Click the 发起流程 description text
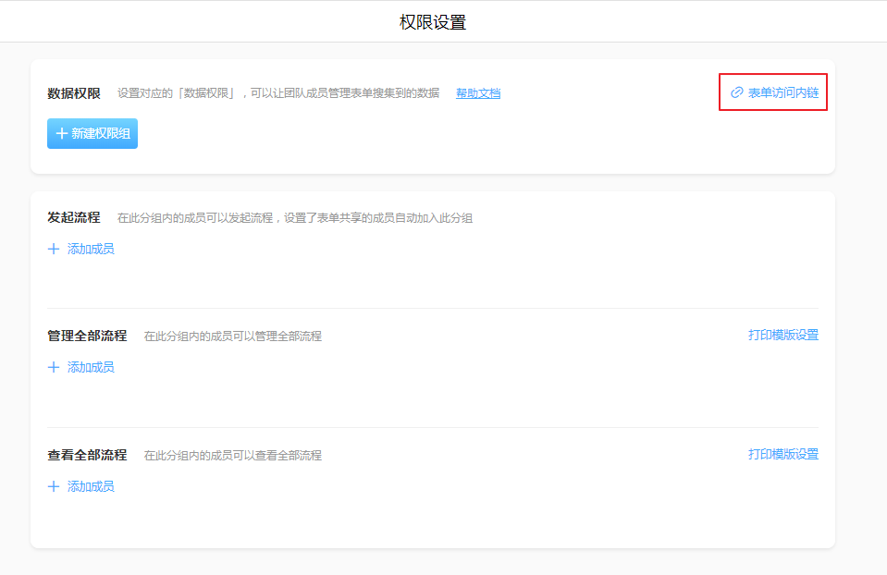The height and width of the screenshot is (575, 887). 294,218
